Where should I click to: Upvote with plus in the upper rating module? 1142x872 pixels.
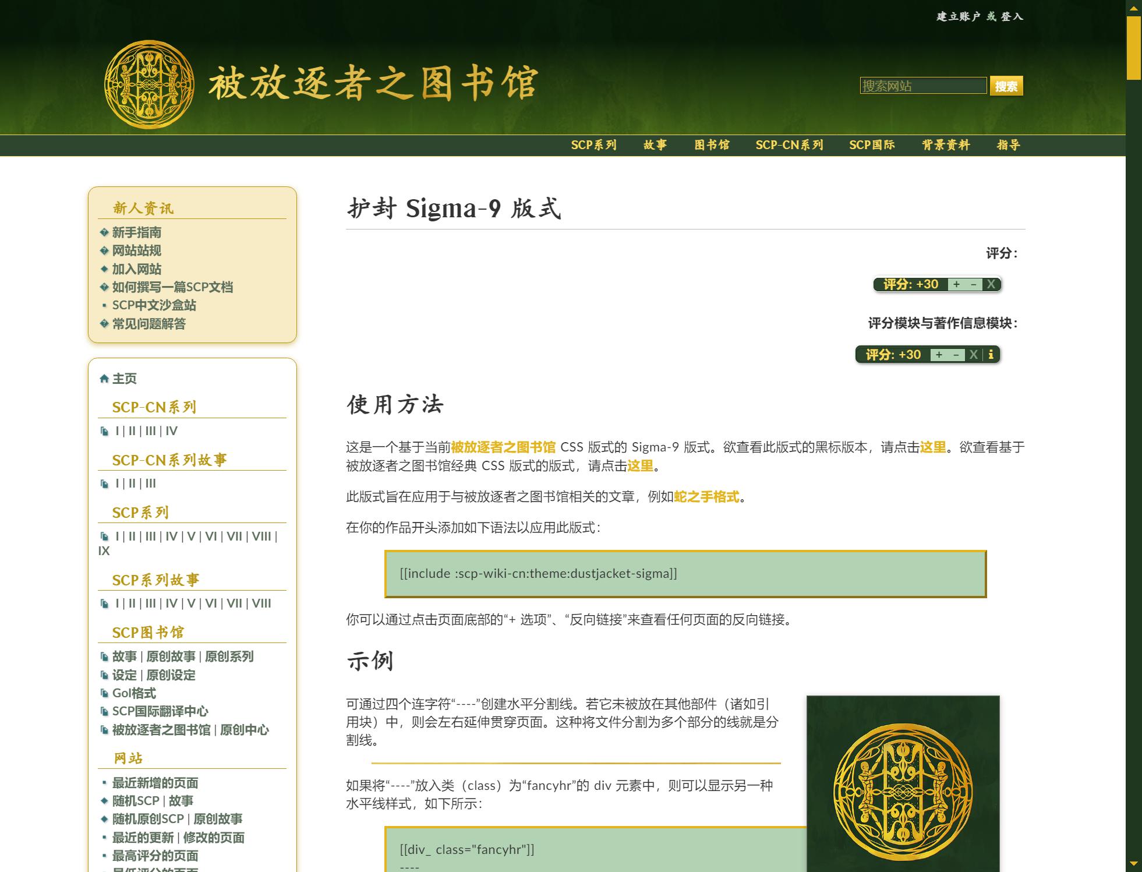point(956,284)
